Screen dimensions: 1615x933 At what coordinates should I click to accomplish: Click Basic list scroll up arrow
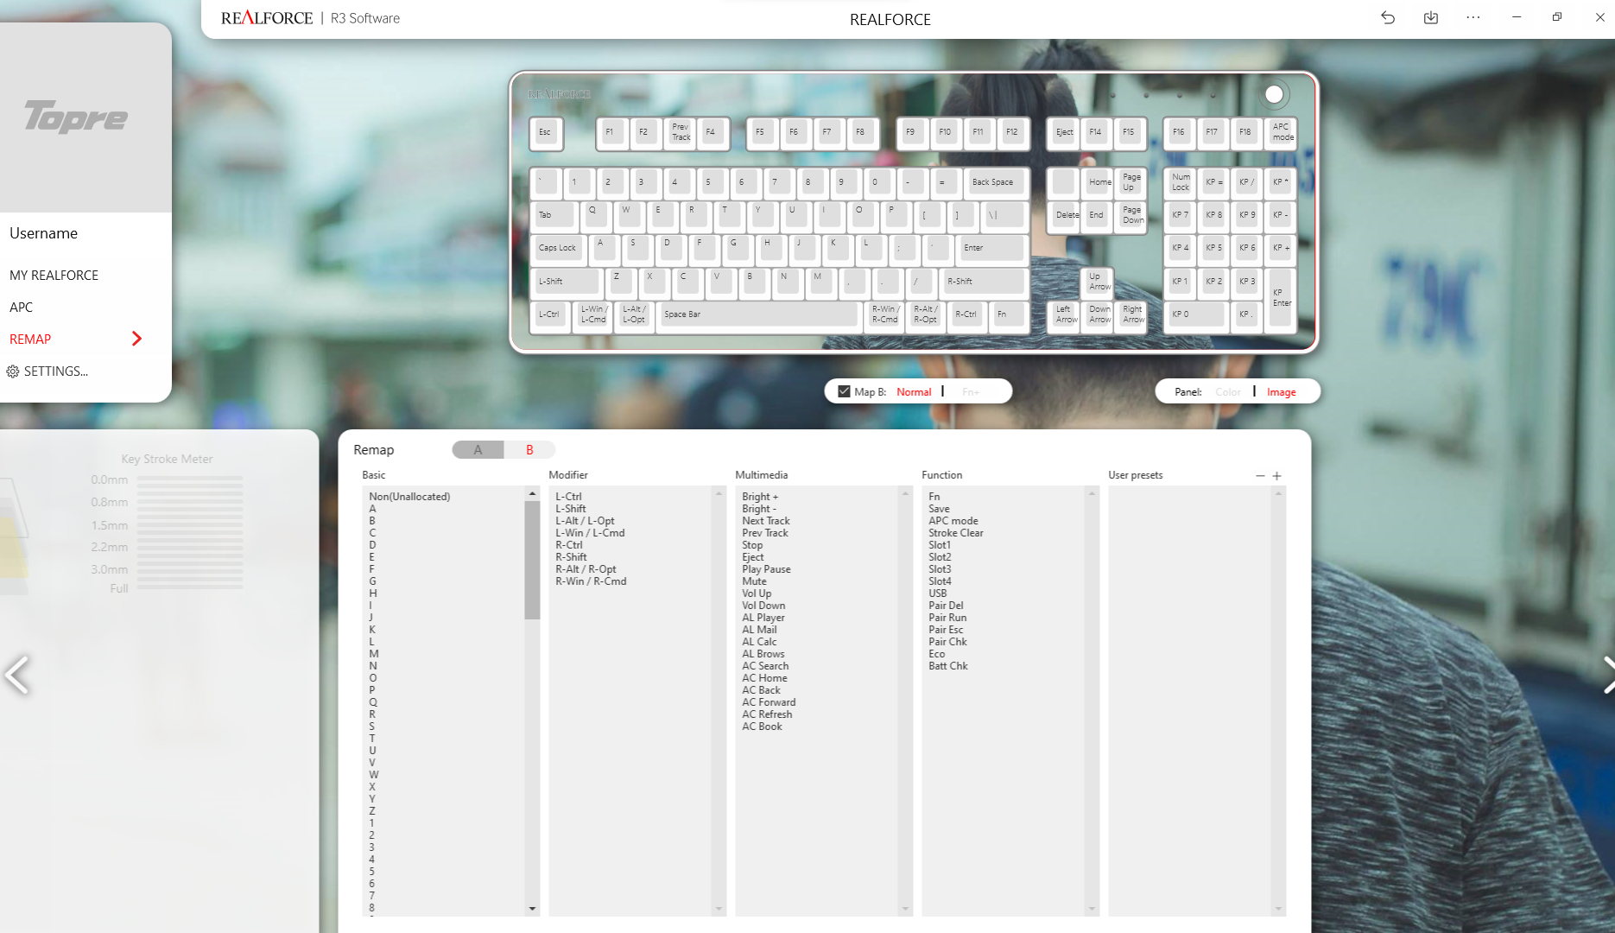point(532,493)
